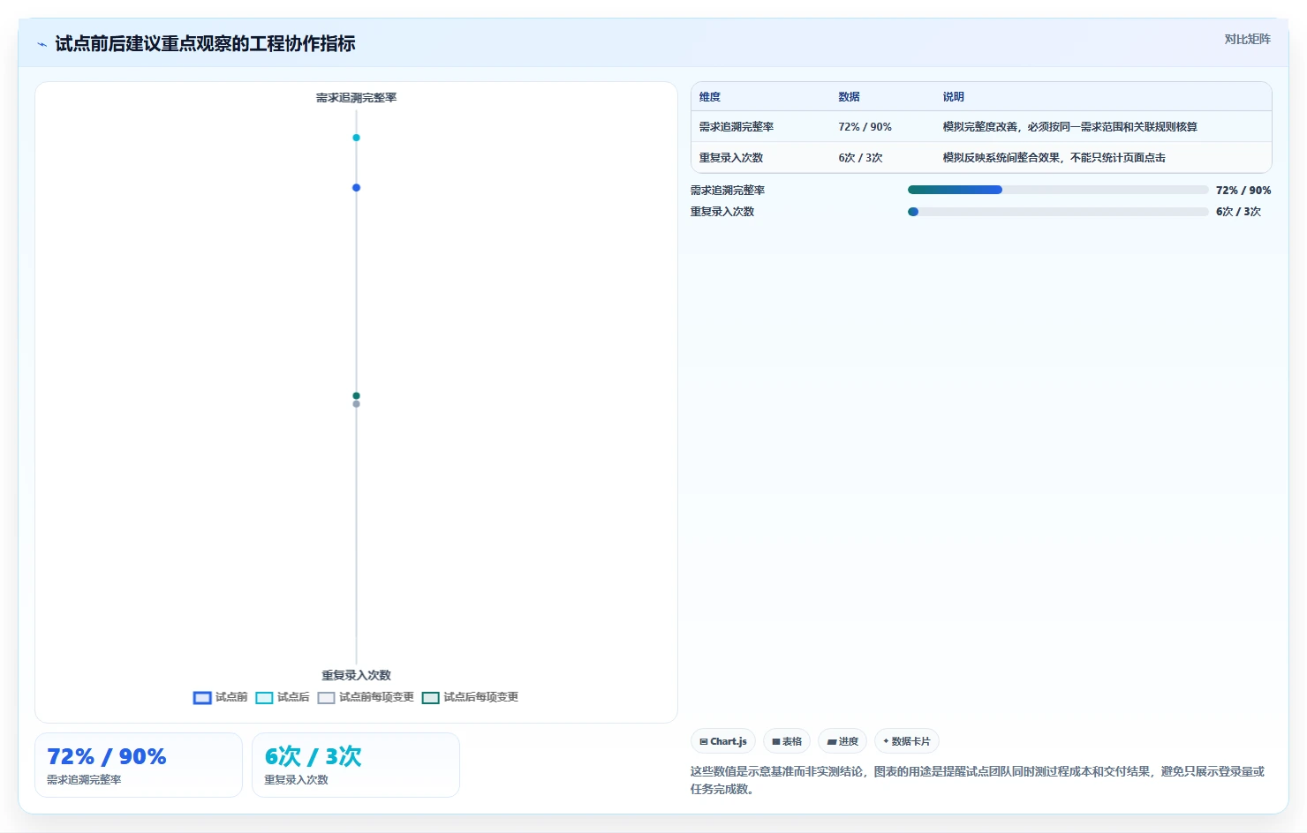Toggle 试点前每项变更 legend item

coord(366,697)
